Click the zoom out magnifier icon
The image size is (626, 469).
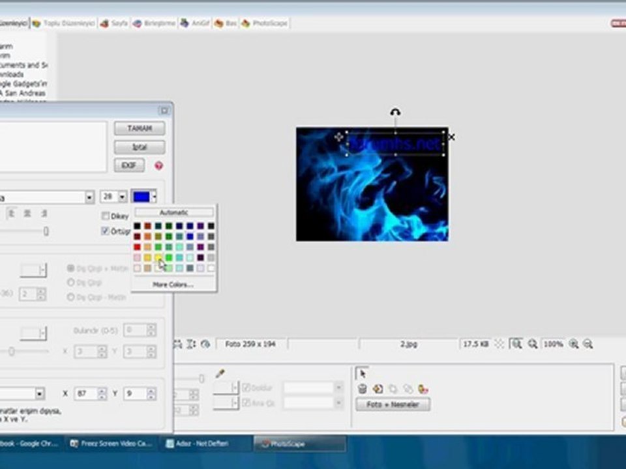tap(588, 344)
